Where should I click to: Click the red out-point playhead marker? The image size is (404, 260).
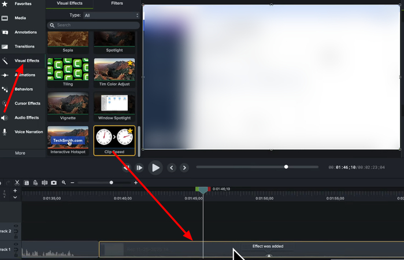pyautogui.click(x=209, y=189)
